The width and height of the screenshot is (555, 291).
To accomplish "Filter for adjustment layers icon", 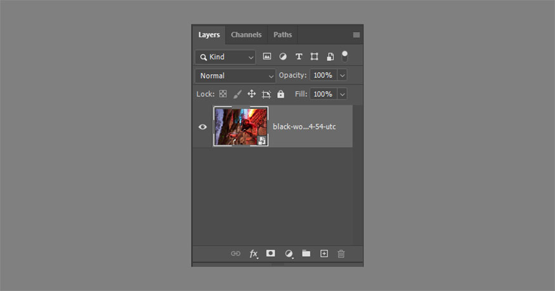I will click(283, 56).
